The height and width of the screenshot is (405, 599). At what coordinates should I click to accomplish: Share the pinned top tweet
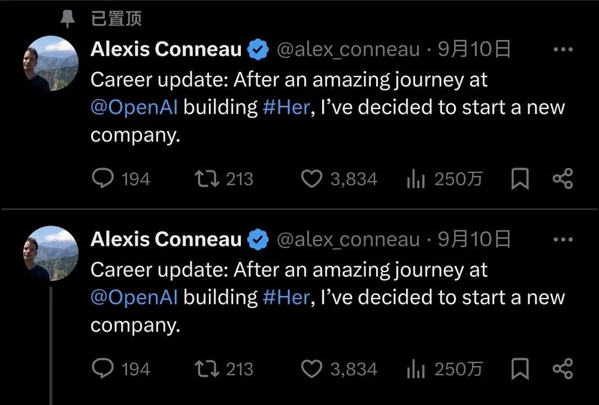pyautogui.click(x=562, y=179)
